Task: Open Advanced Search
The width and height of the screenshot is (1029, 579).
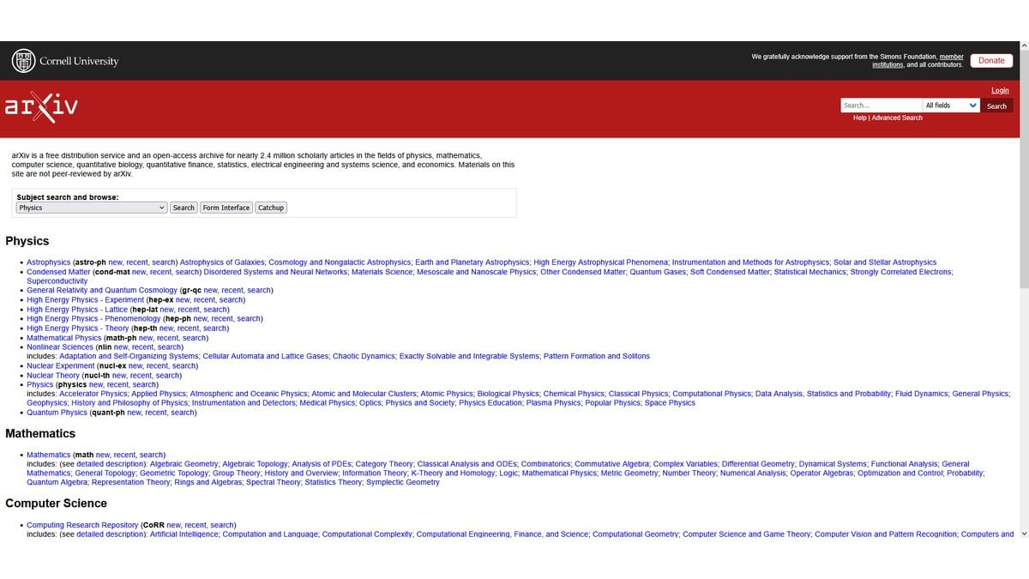Action: (x=897, y=118)
